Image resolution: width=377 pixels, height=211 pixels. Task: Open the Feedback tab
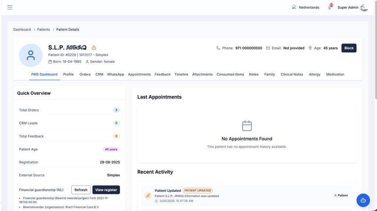pos(162,74)
